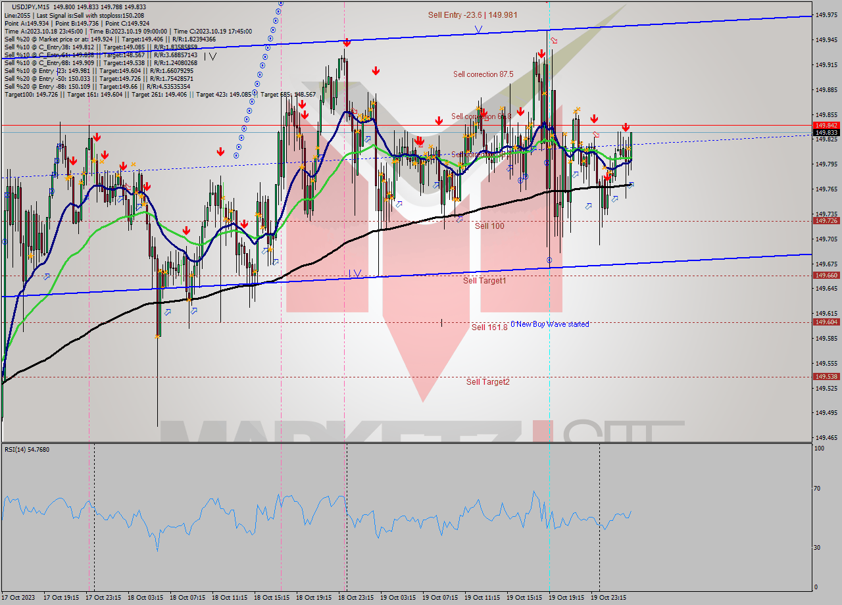Image resolution: width=842 pixels, height=605 pixels.
Task: Click the 149.555 price axis value
Action: pos(826,363)
